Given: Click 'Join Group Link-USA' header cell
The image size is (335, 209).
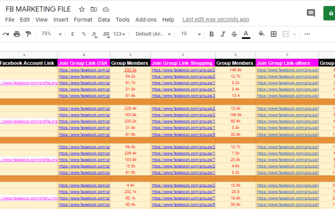Looking at the screenshot, I should coord(84,63).
